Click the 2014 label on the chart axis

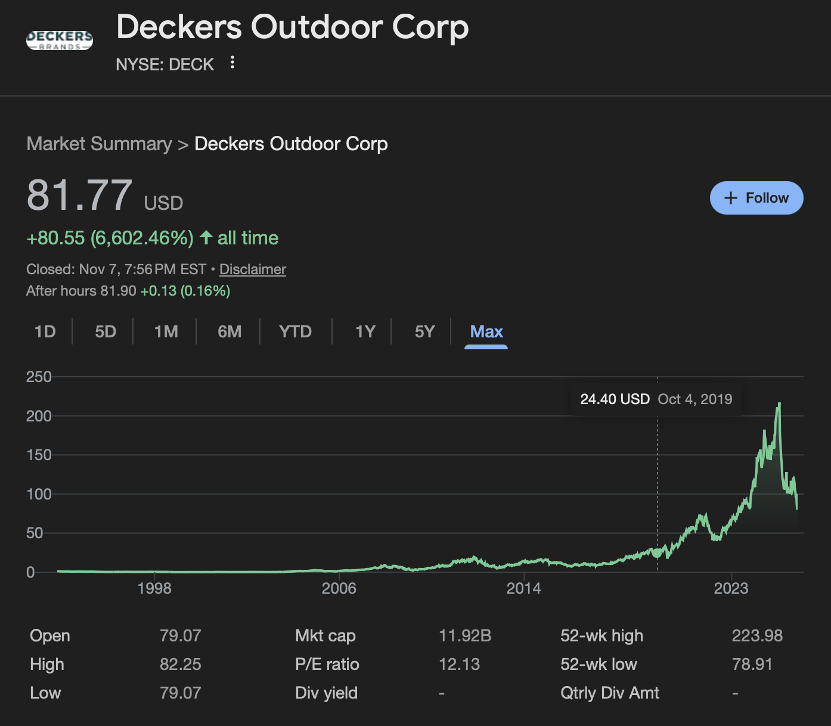tap(523, 588)
